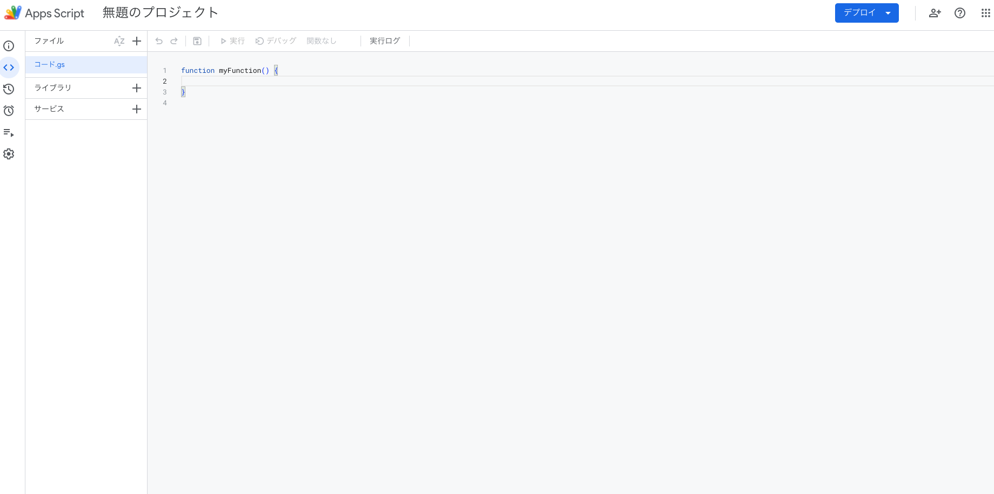Screen dimensions: 994x494
Task: Open the 関数なし function selector
Action: coord(322,40)
